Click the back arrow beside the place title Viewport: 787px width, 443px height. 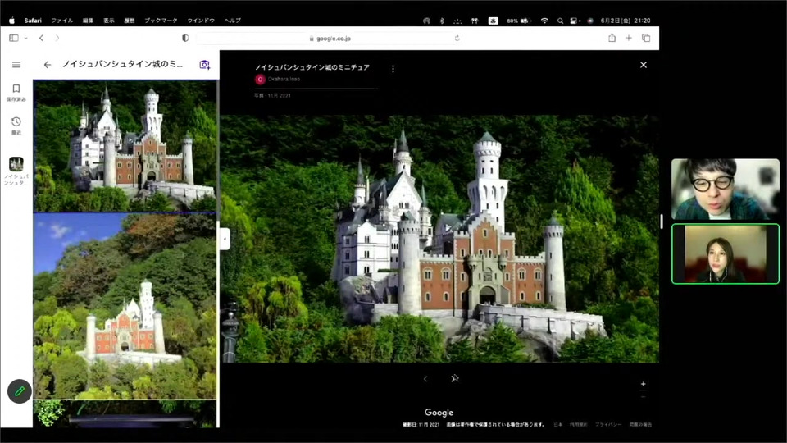pyautogui.click(x=48, y=65)
